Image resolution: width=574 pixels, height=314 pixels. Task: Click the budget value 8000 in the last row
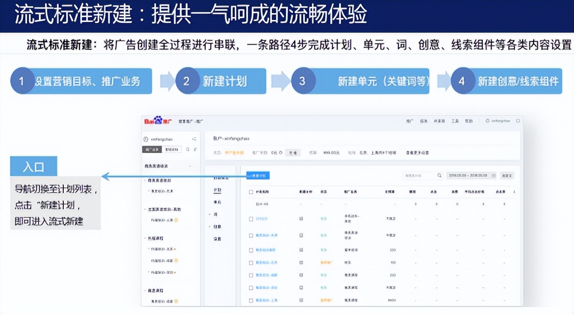point(392,301)
